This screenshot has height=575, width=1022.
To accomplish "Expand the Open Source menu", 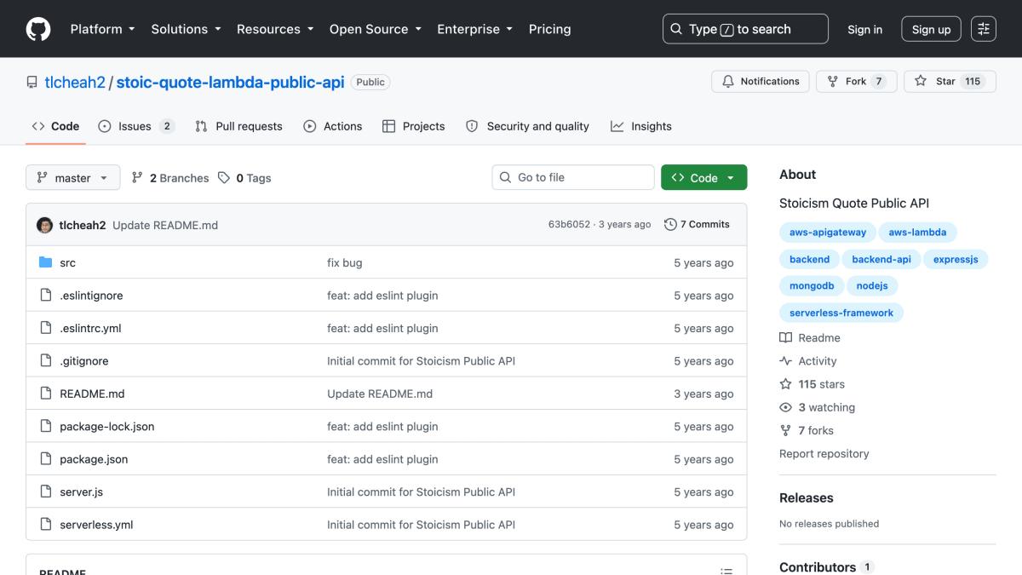I will 376,29.
